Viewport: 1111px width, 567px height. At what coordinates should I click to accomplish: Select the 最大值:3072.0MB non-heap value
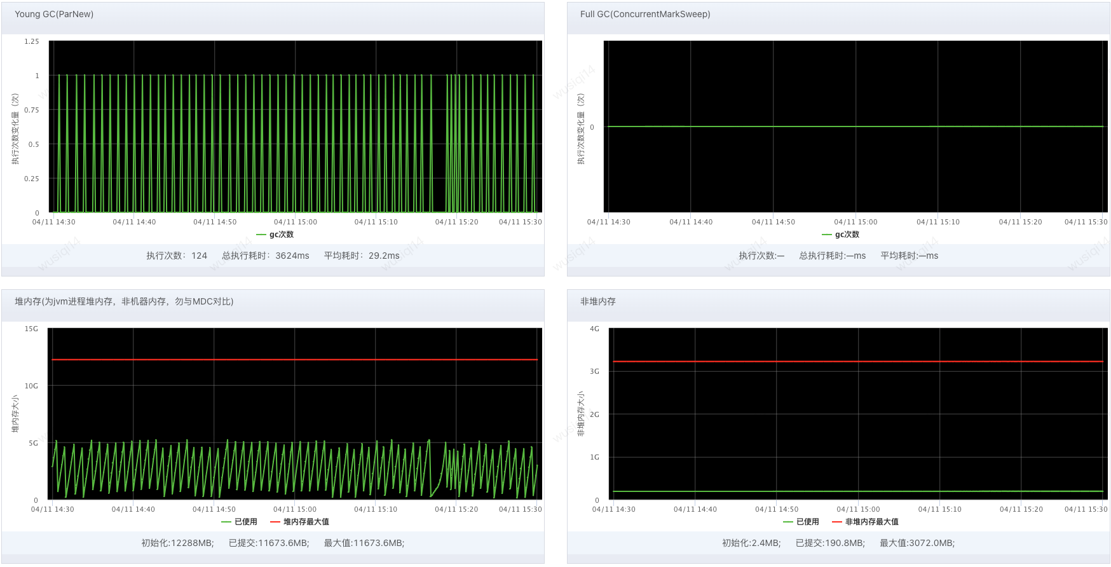pyautogui.click(x=917, y=543)
